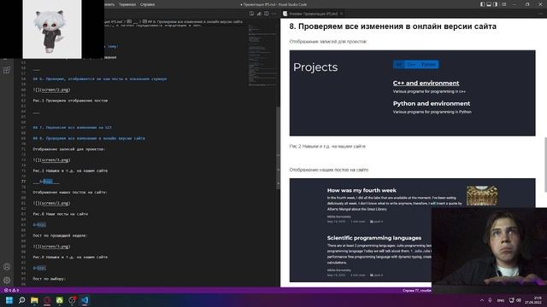
Task: Open Windows taskbar search
Action: pyautogui.click(x=21, y=300)
